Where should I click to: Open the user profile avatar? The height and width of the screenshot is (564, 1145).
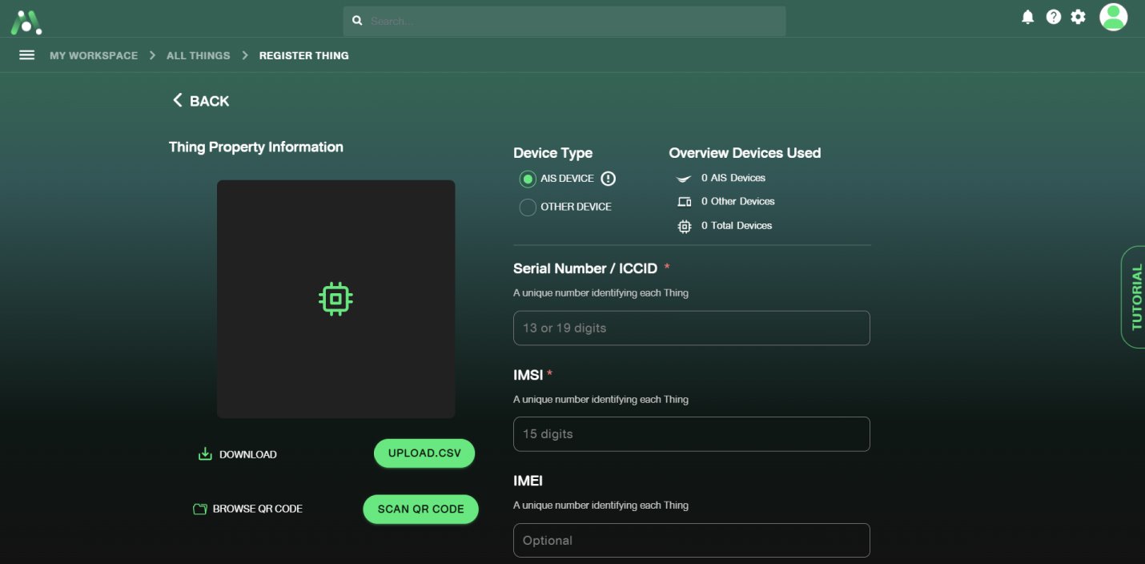pyautogui.click(x=1113, y=17)
